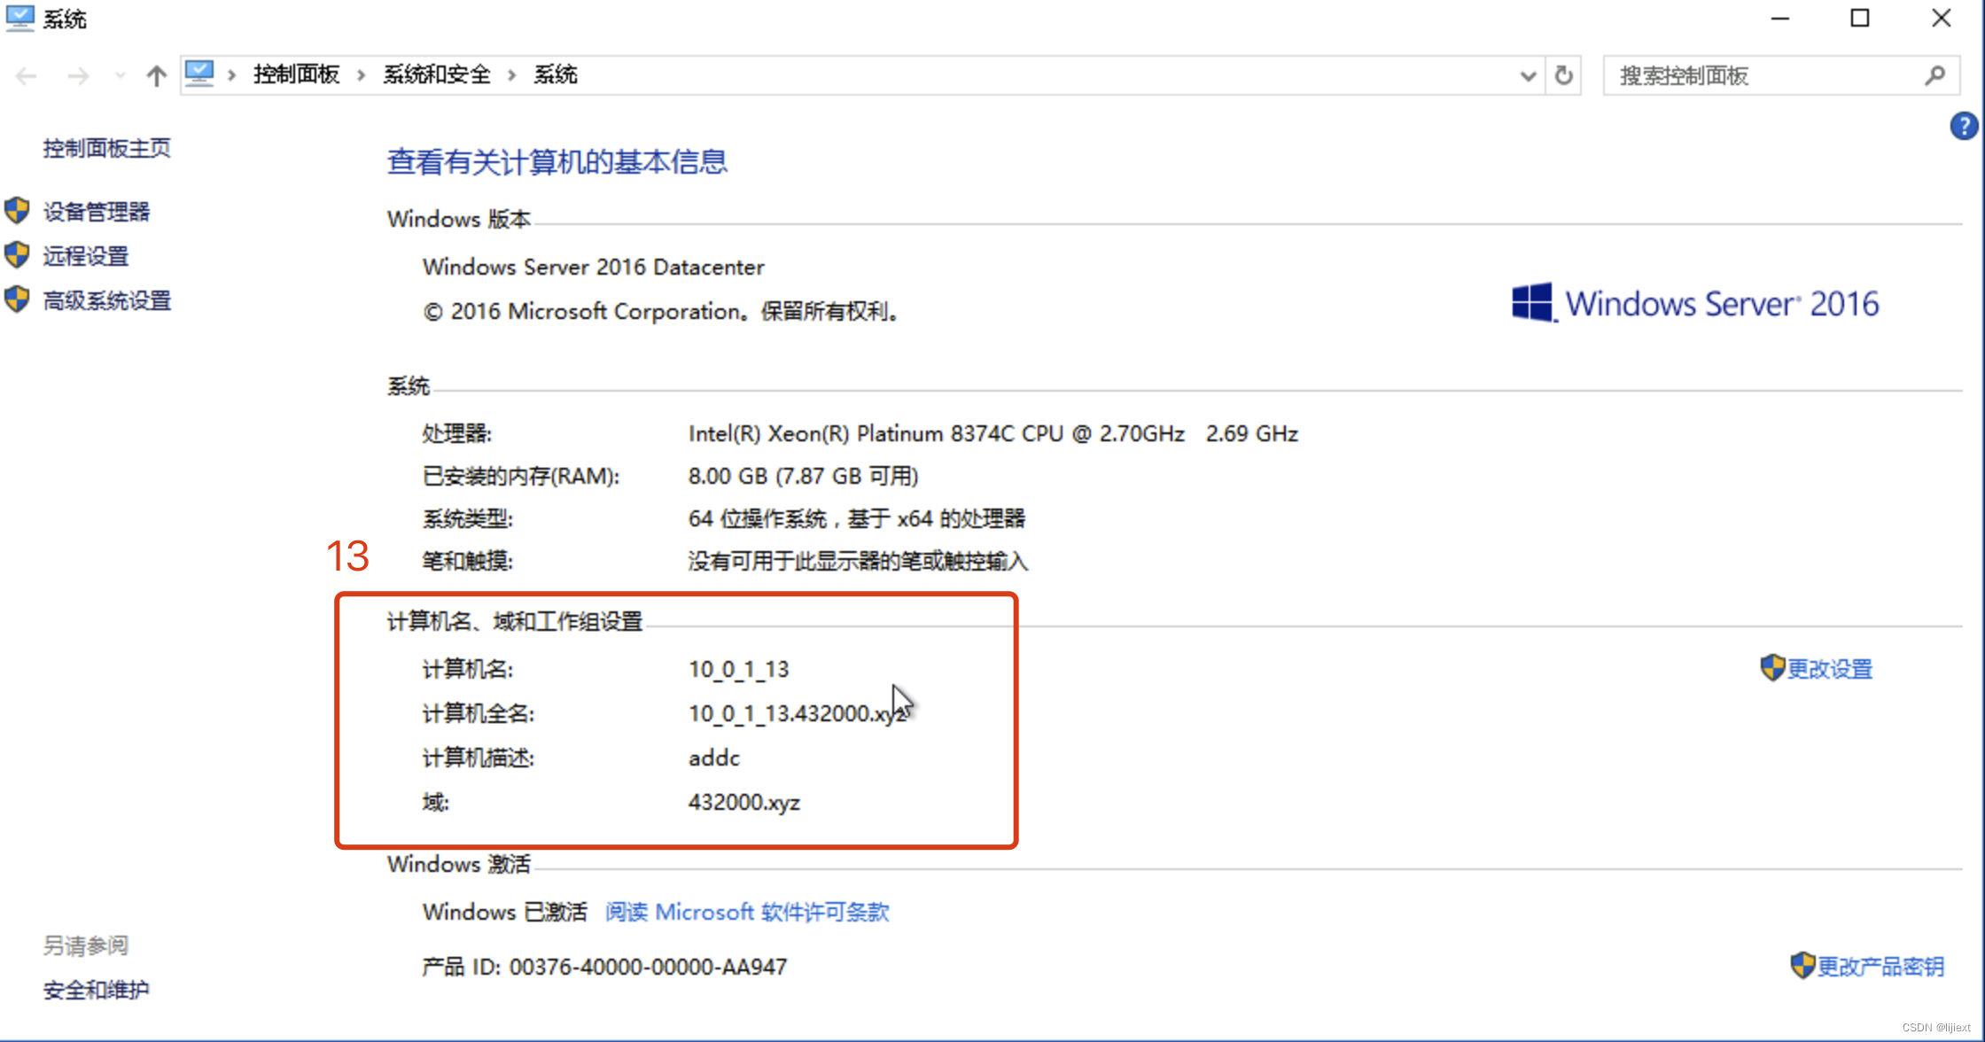Select the 8.00 GB RAM value
Viewport: 1985px width, 1042px height.
803,476
